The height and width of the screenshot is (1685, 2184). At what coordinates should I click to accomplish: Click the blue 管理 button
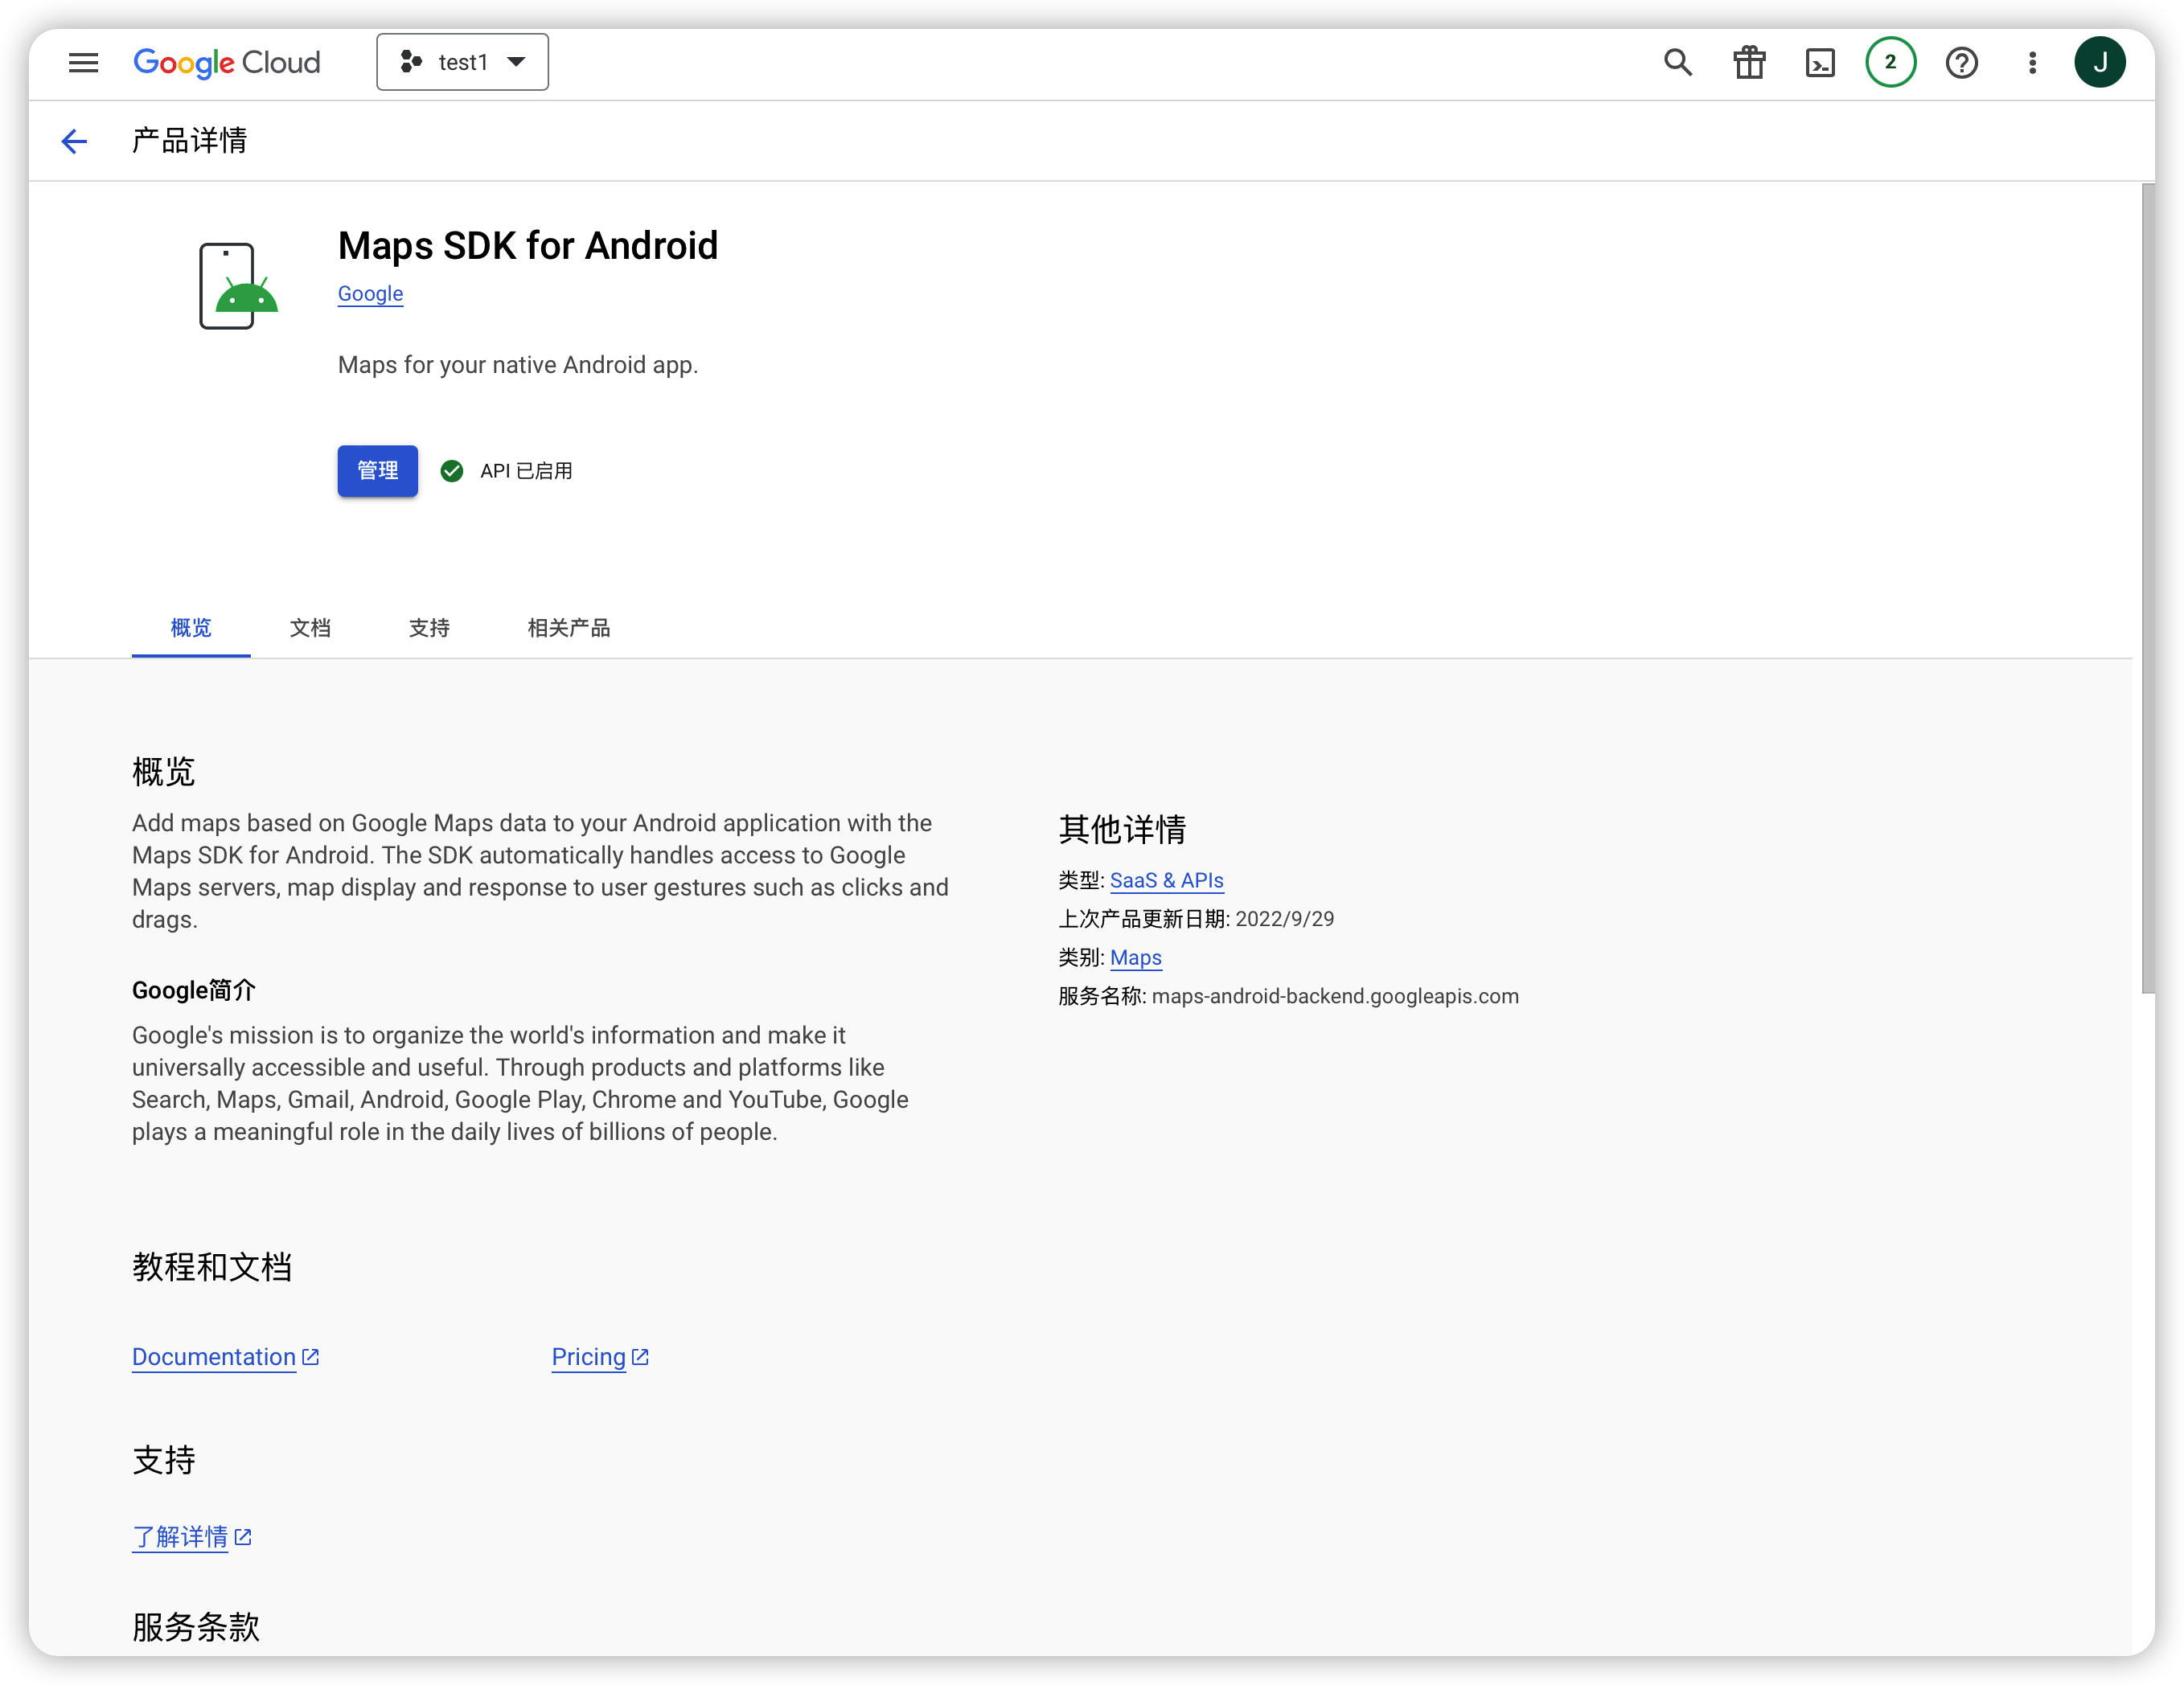tap(377, 471)
